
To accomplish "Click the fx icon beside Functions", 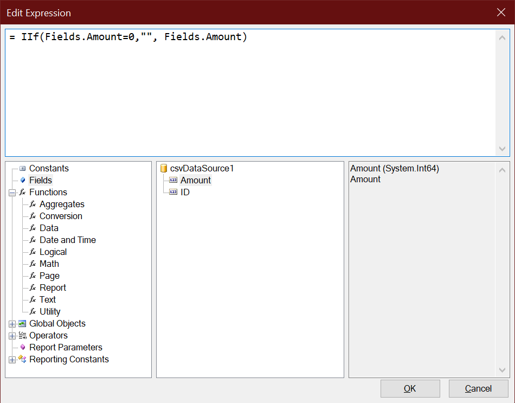I will click(x=22, y=193).
